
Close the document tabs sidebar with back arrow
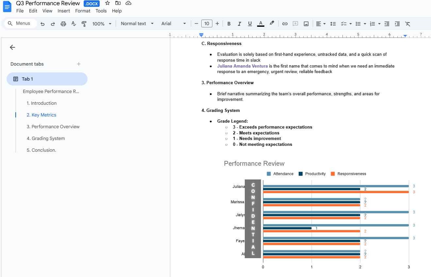12,47
